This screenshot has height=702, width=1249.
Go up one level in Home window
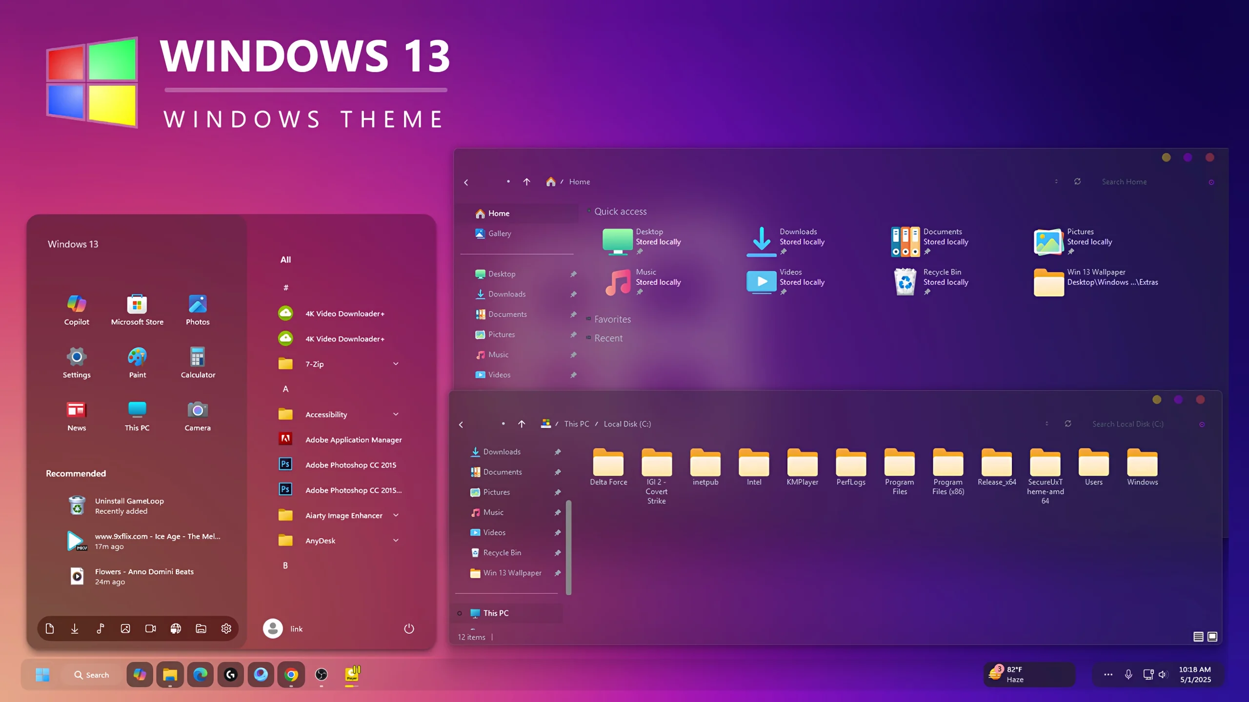(x=526, y=182)
